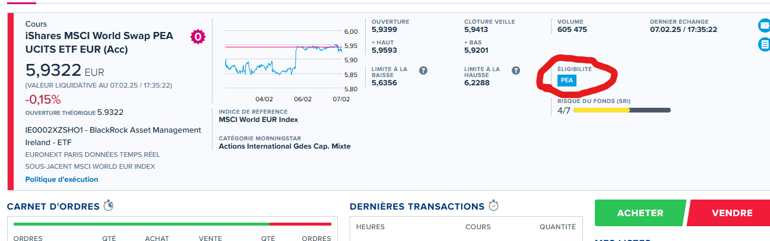
Task: Click the + Bas value 5,9201
Action: point(476,50)
